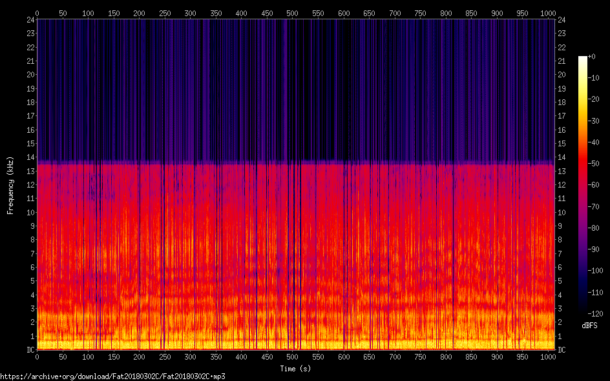Screen dimensions: 610x381
Task: Select the "-60" color scale label
Action: click(594, 185)
